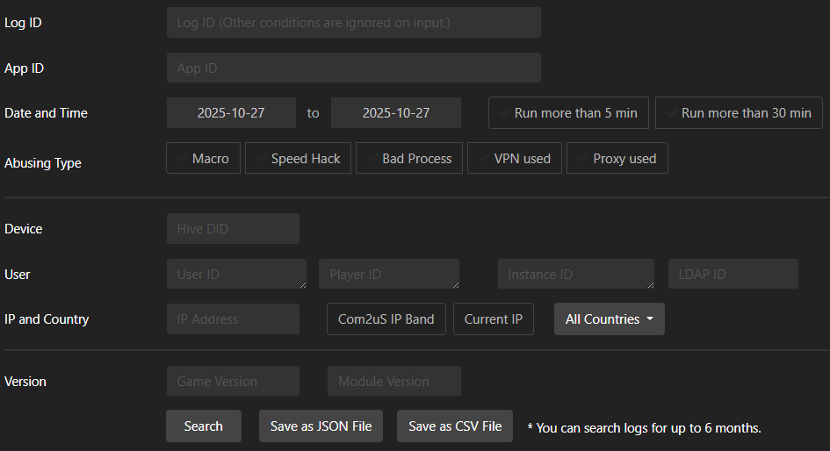The height and width of the screenshot is (451, 830).
Task: Focus the App ID text box
Action: click(353, 68)
